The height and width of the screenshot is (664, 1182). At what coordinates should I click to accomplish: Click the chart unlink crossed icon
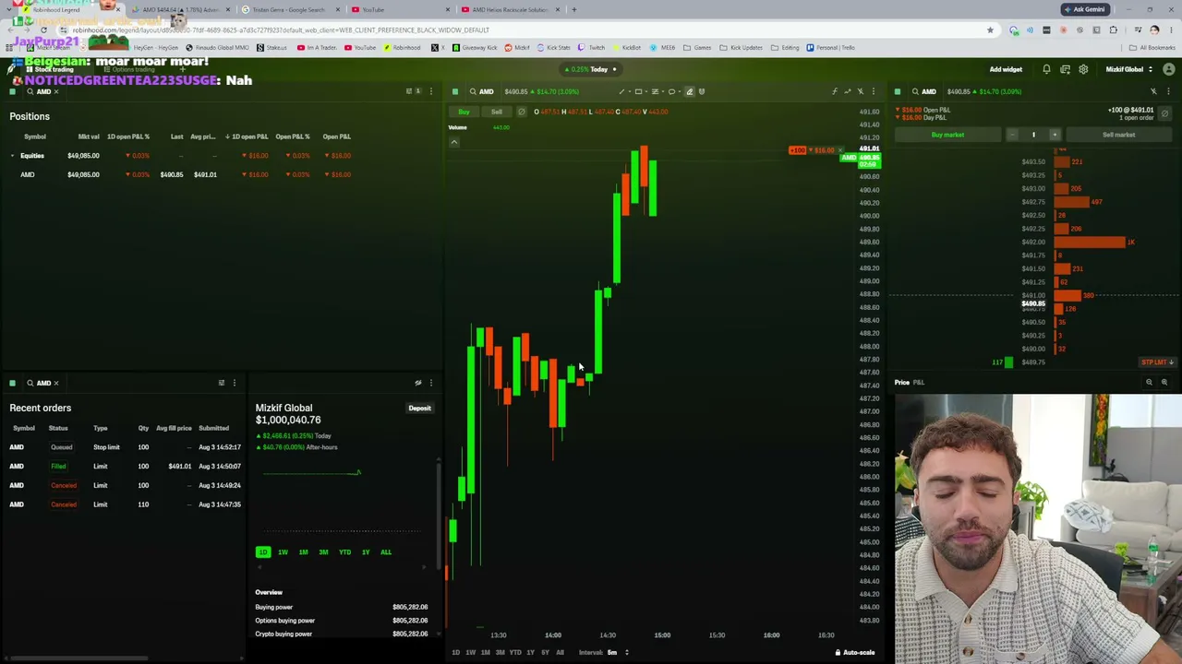coord(861,91)
